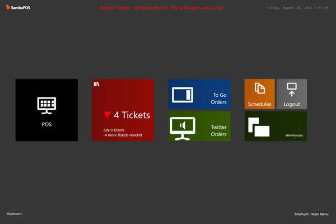The width and height of the screenshot is (336, 224).
Task: Open the POS register icon
Action: pos(46,104)
